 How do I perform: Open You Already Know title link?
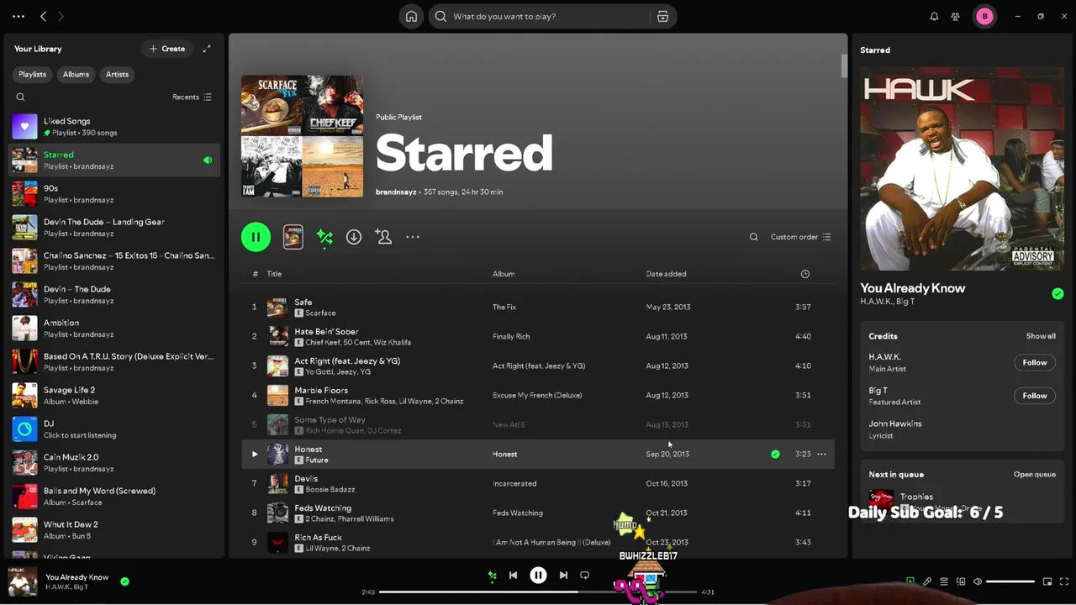(913, 288)
